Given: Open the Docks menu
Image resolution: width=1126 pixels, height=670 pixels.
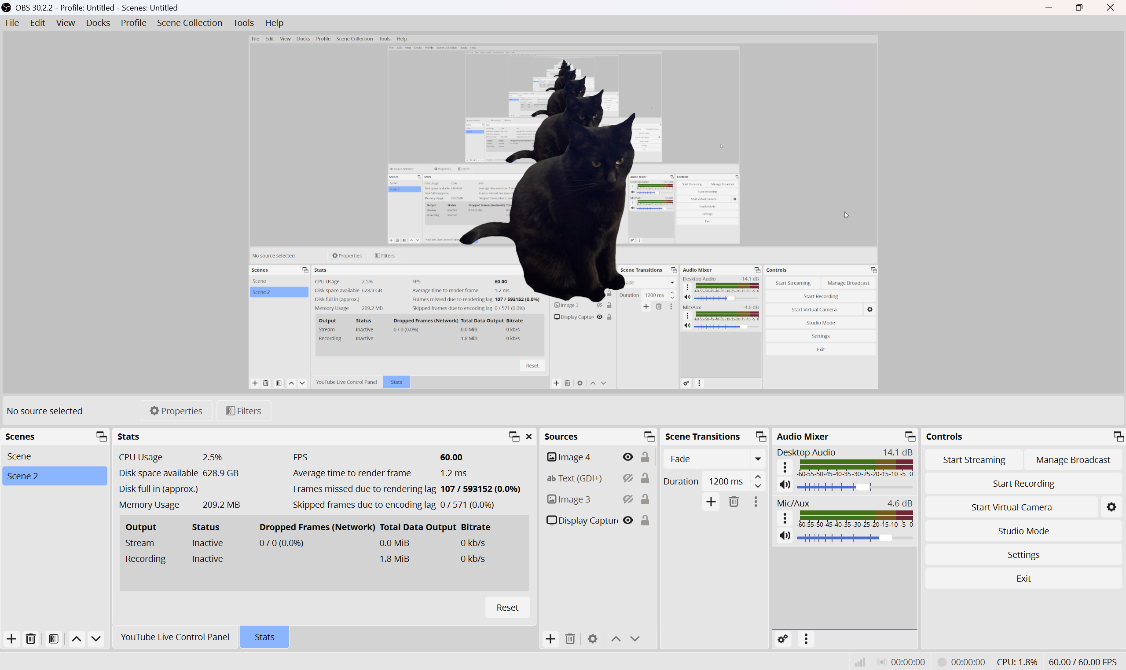Looking at the screenshot, I should [98, 22].
